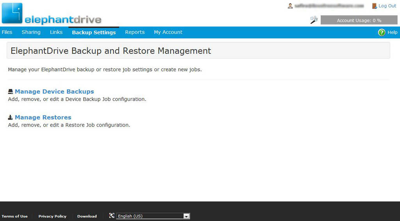
Task: Open the English (US) language dropdown
Action: 153,216
